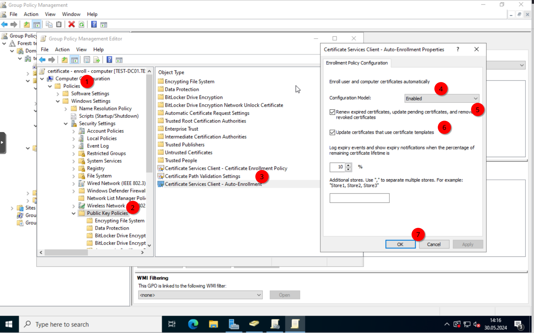Screen dimensions: 534x333
Task: Click Copy icon in Group Policy Management toolbar
Action: coord(49,25)
